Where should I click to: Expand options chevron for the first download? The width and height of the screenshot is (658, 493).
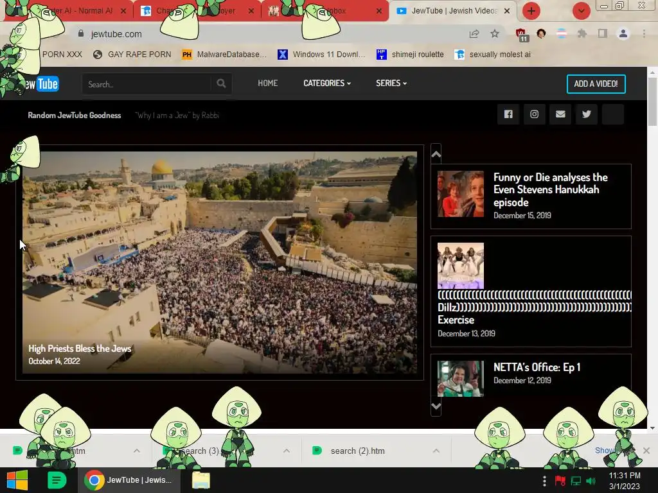136,451
